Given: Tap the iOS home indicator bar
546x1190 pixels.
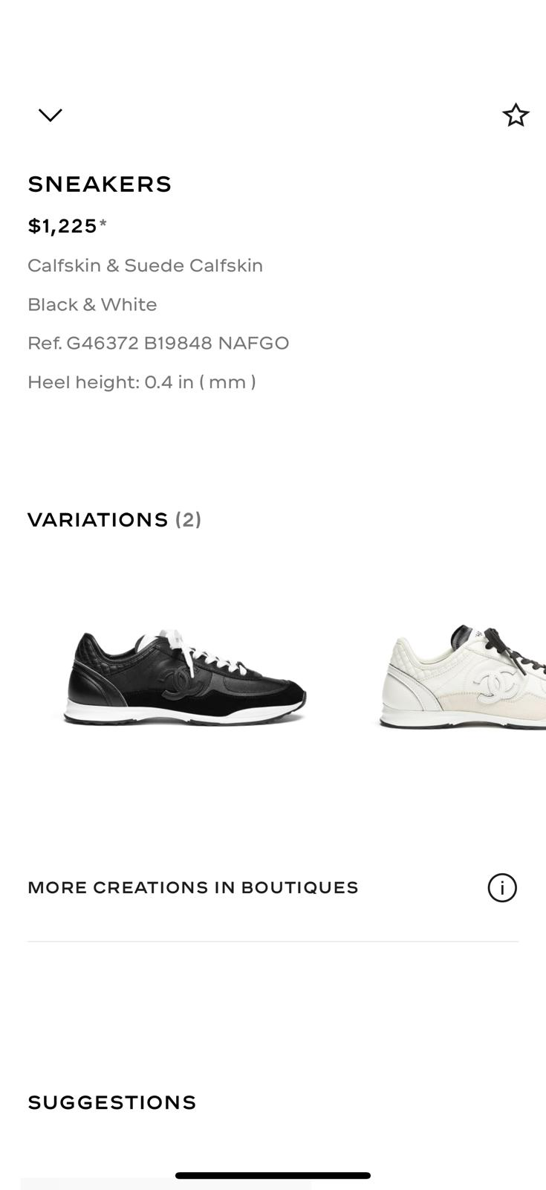Looking at the screenshot, I should pos(273,1175).
